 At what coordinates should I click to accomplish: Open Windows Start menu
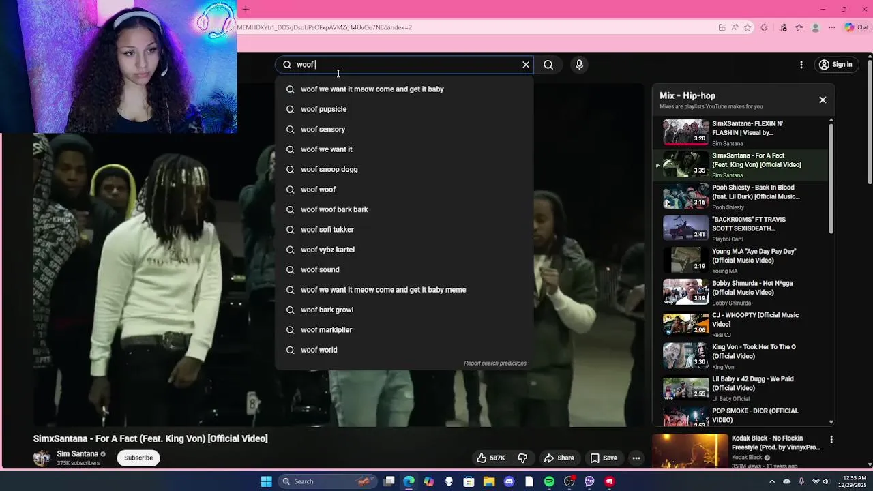pos(266,481)
